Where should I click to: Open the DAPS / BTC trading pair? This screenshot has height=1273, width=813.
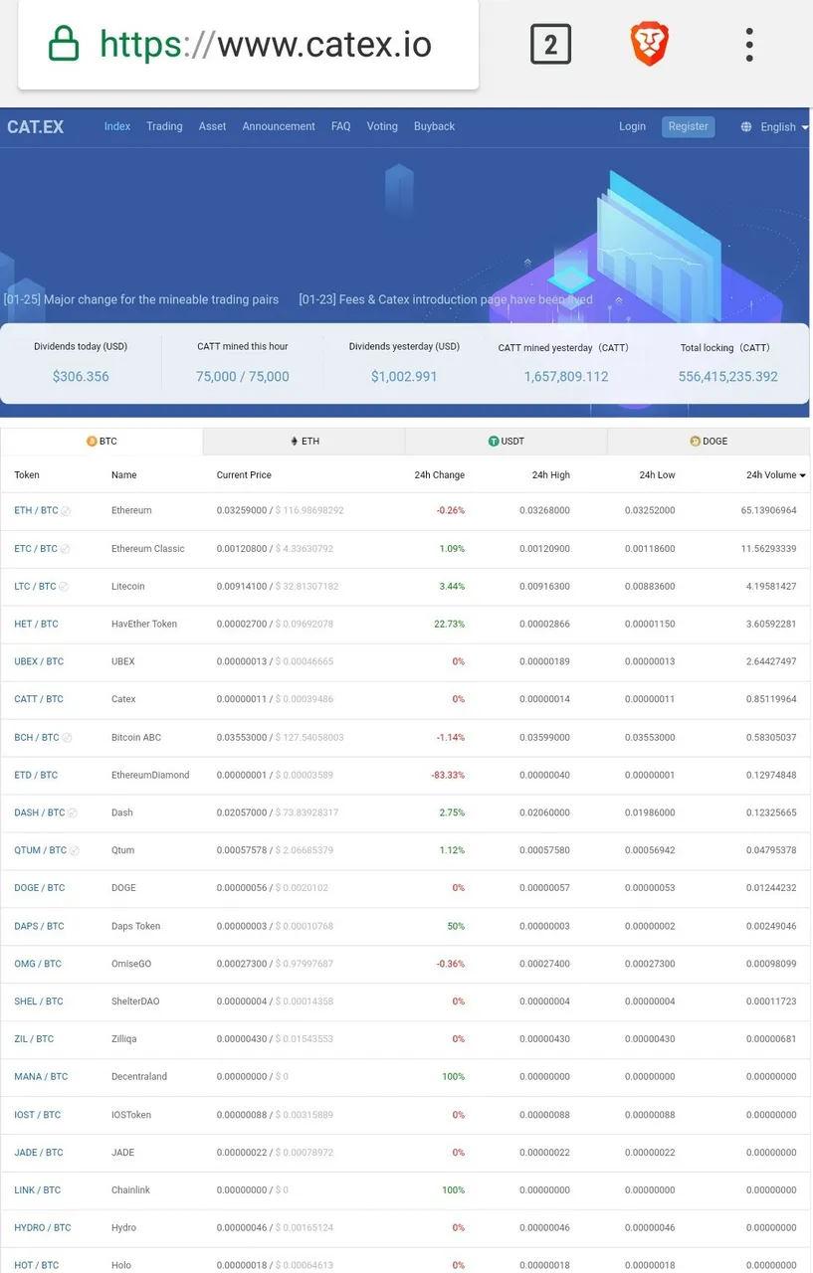pos(39,926)
